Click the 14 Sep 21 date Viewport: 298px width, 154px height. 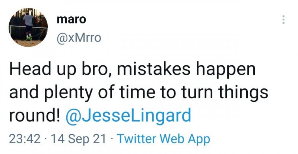coord(78,139)
